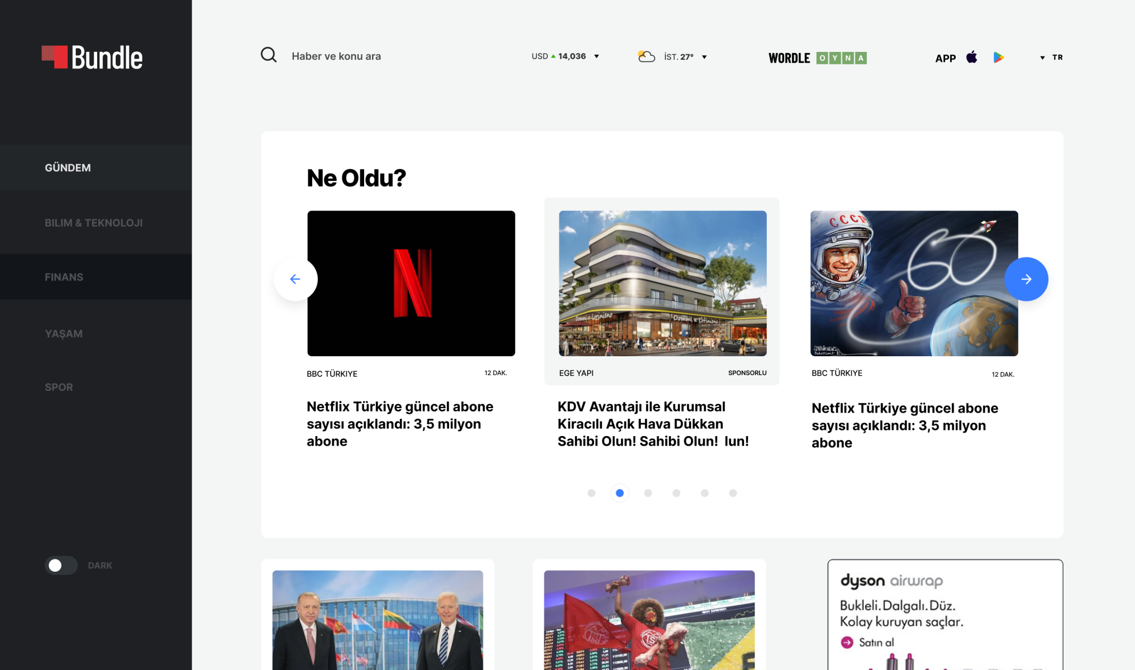Open the KDV Avantajı sponsored headline
The width and height of the screenshot is (1135, 670).
coord(652,424)
